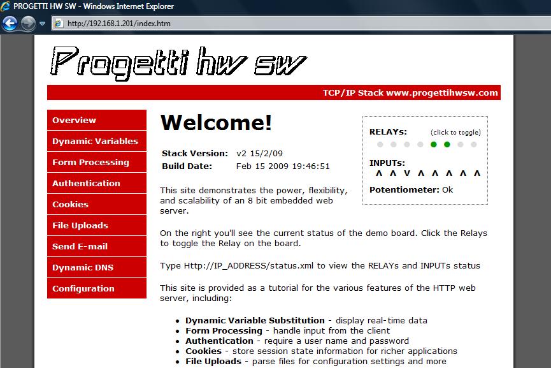Click the Progetti hw sw logo

pyautogui.click(x=178, y=63)
